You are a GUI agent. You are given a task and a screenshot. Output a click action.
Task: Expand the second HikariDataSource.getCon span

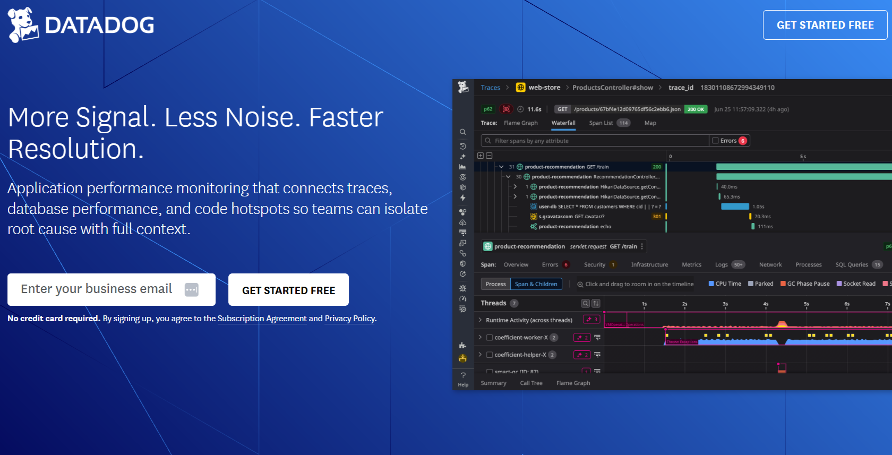point(515,196)
